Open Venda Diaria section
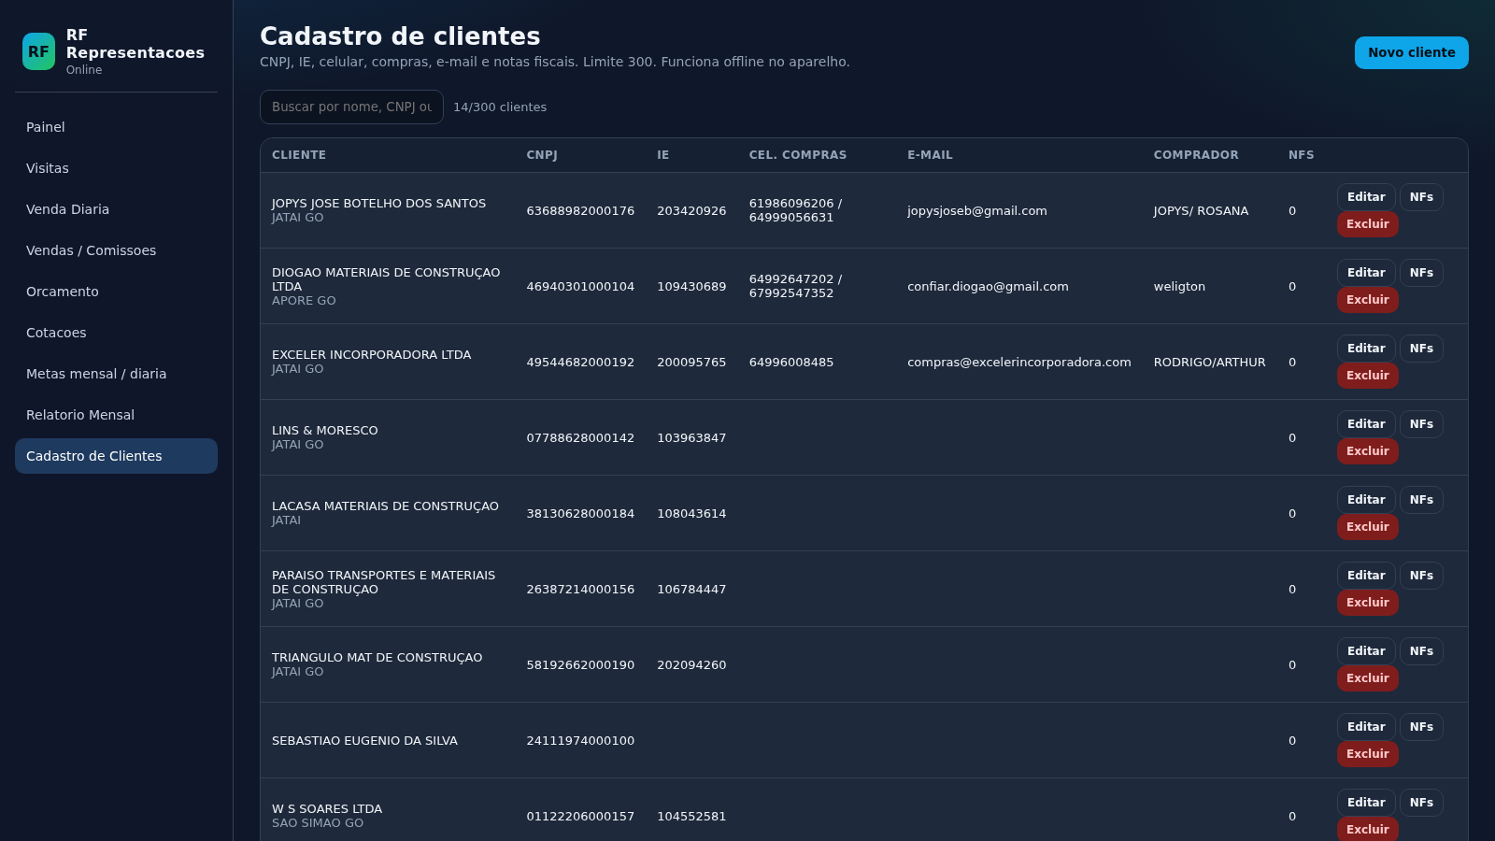The image size is (1495, 841). point(116,209)
